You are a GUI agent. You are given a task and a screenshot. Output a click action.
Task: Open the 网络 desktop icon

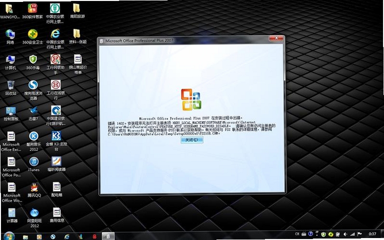[x=10, y=37]
